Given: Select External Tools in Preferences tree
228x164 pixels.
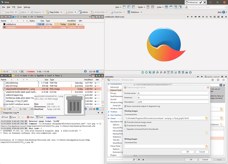Looking at the screenshot, I should coord(116,90).
